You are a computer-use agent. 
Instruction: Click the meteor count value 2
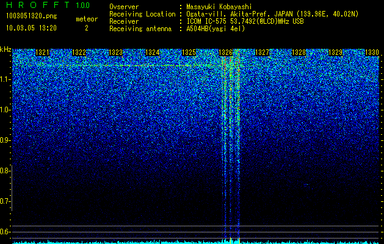[87, 28]
